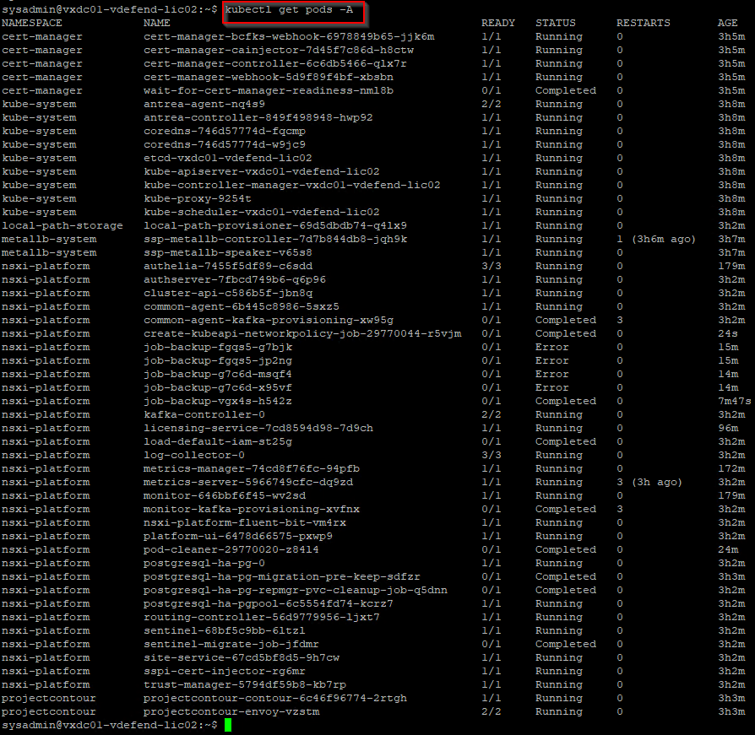Select pod job-backup-fgqs5-jp2ng
The width and height of the screenshot is (755, 735).
218,360
